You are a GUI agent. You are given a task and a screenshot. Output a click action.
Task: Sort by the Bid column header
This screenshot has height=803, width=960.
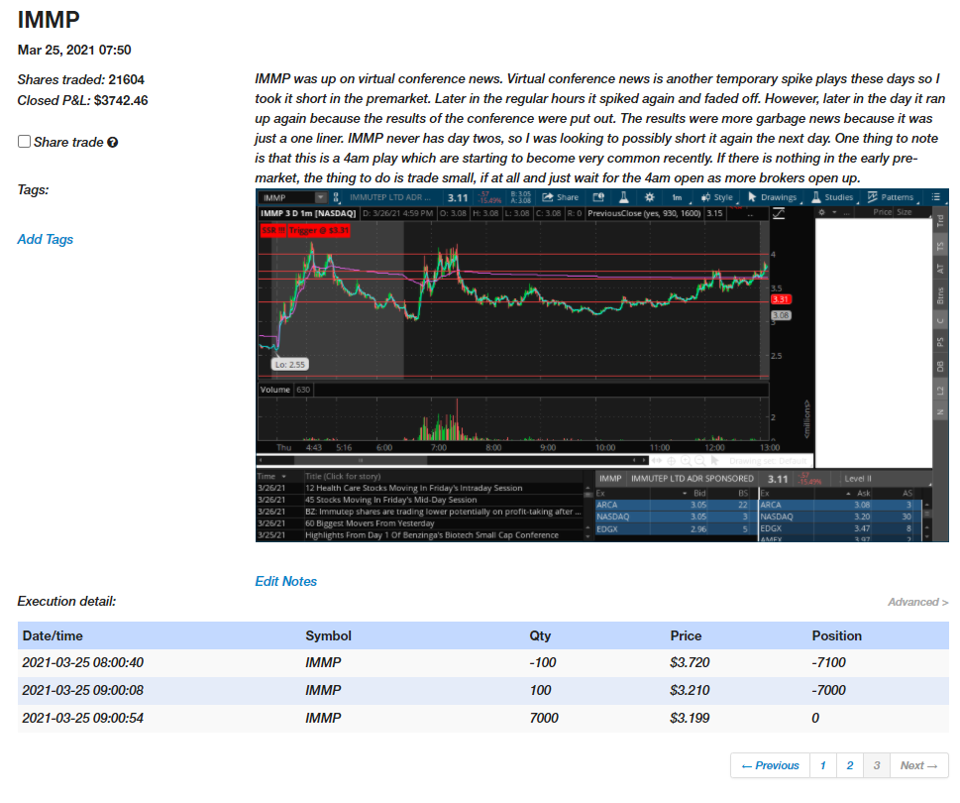tap(699, 493)
